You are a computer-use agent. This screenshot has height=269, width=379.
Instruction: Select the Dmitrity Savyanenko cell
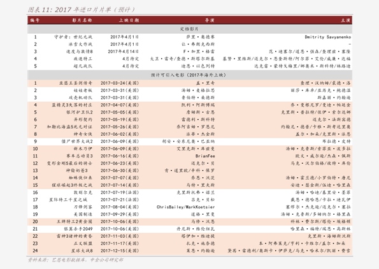tap(328, 37)
